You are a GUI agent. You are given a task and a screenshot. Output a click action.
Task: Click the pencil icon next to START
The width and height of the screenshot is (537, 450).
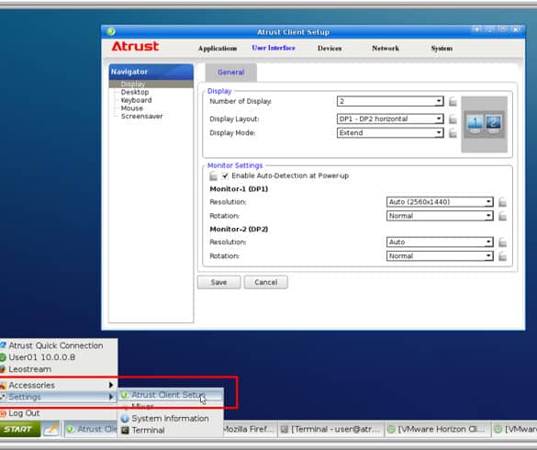(51, 429)
